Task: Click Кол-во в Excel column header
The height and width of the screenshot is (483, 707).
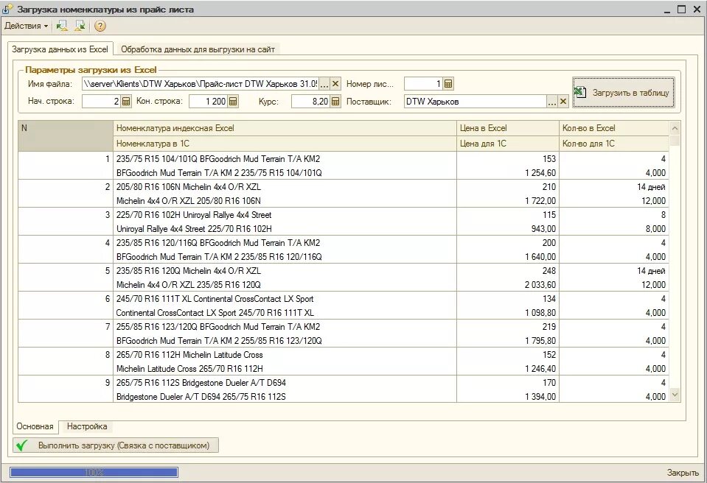Action: point(613,128)
